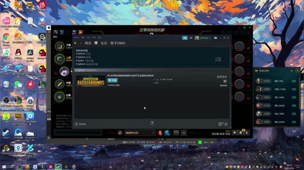Open League missions button with badge
The image size is (304, 170).
click(241, 133)
